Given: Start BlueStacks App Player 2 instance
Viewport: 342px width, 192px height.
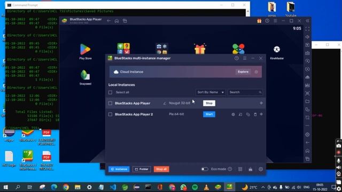Looking at the screenshot, I should [x=209, y=114].
